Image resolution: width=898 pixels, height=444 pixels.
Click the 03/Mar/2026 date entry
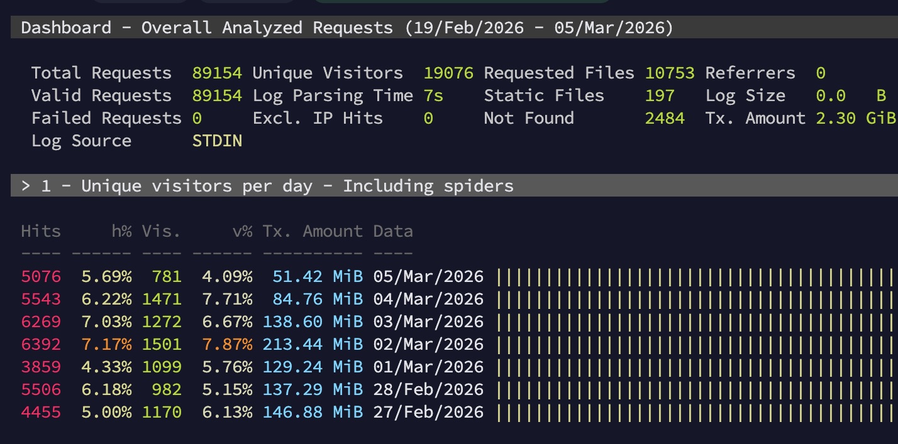[428, 322]
